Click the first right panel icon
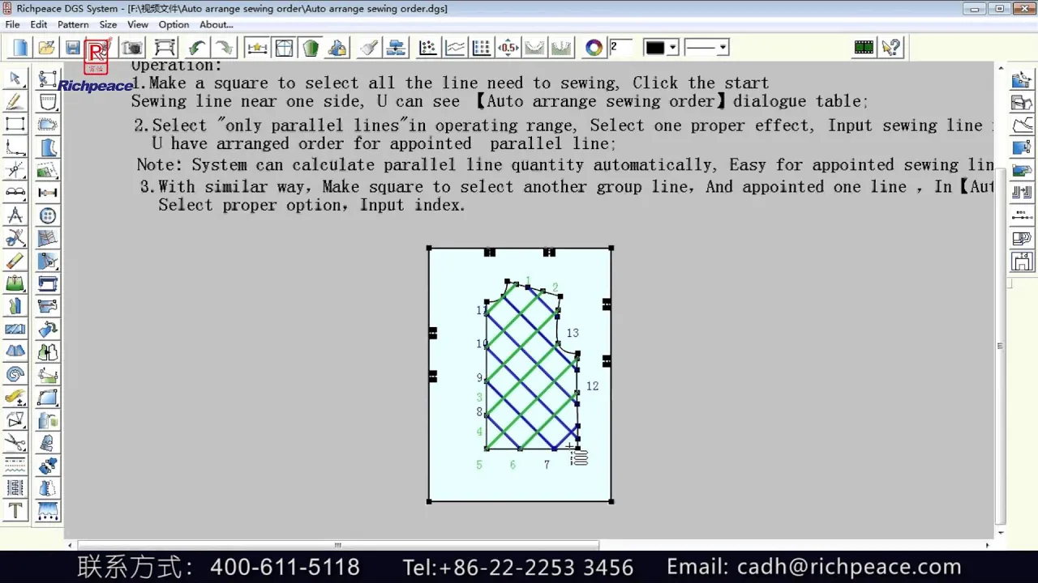This screenshot has width=1038, height=583. tap(1022, 79)
